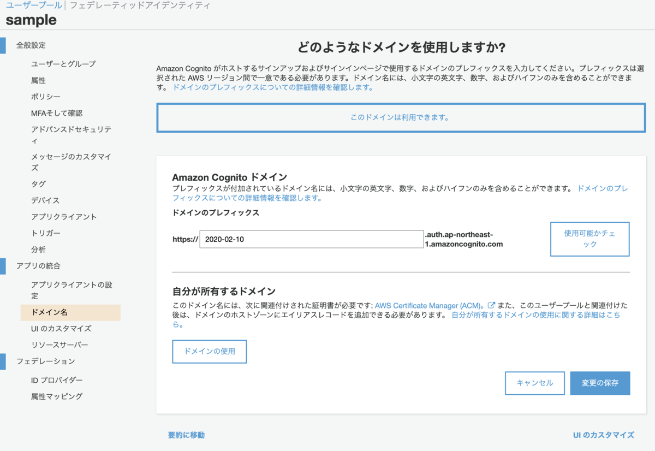This screenshot has width=655, height=451.
Task: Open メッセージのカスタマイズ page
Action: (72, 162)
